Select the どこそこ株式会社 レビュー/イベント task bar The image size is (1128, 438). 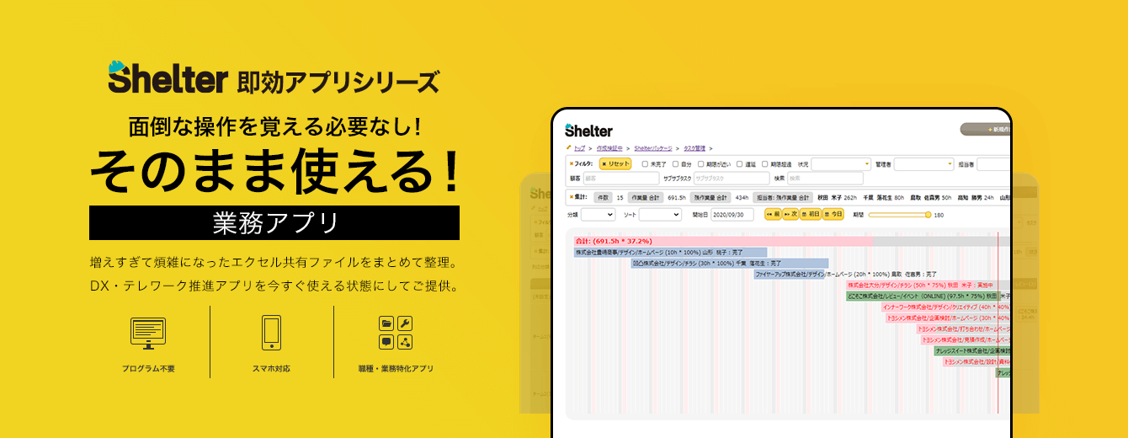(923, 296)
